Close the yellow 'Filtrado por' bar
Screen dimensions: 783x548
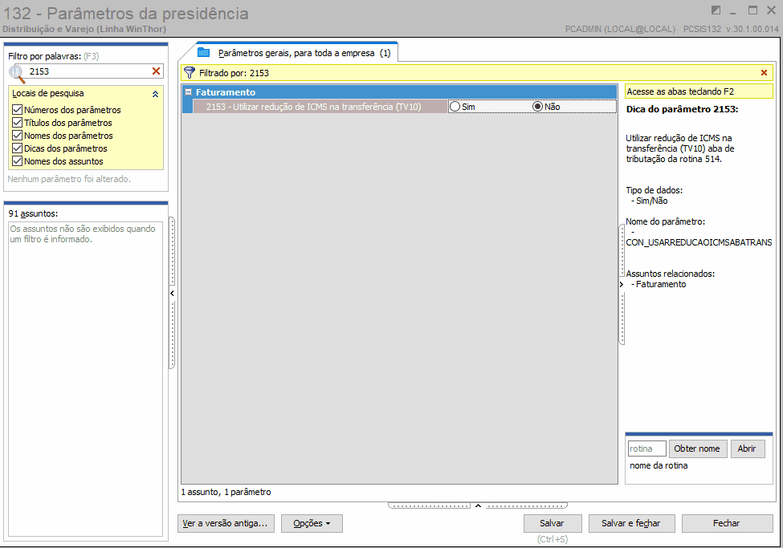point(764,73)
